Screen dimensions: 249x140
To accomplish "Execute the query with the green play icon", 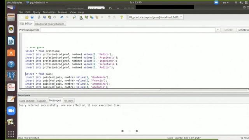I will click(81, 17).
